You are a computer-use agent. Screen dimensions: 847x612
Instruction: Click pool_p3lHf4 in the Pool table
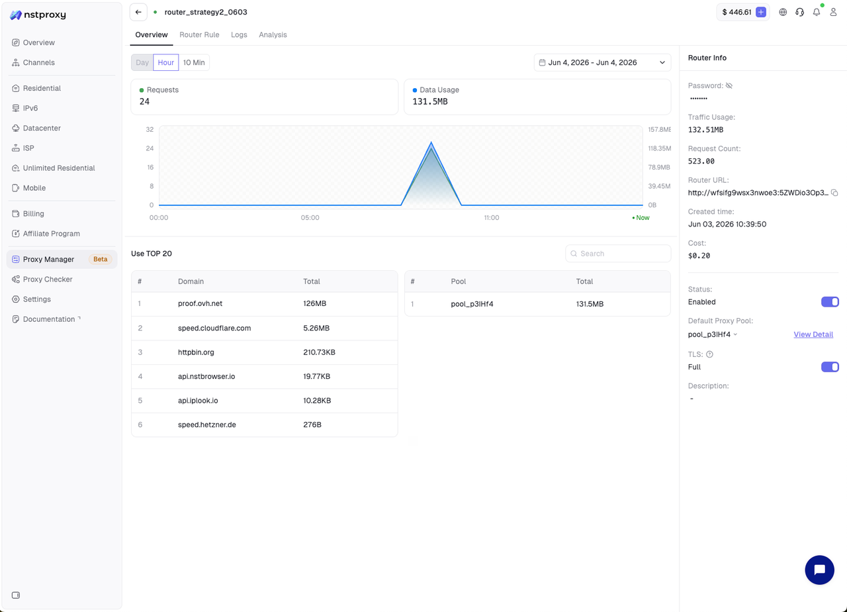pyautogui.click(x=472, y=304)
